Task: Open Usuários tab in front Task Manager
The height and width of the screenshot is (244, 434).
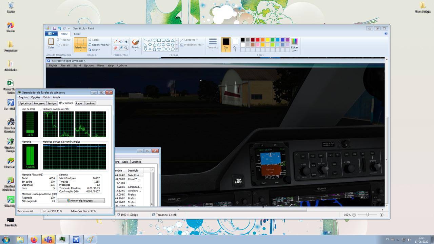Action: [90, 103]
